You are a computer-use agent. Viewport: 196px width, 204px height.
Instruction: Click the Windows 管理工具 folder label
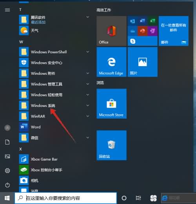click(x=47, y=84)
